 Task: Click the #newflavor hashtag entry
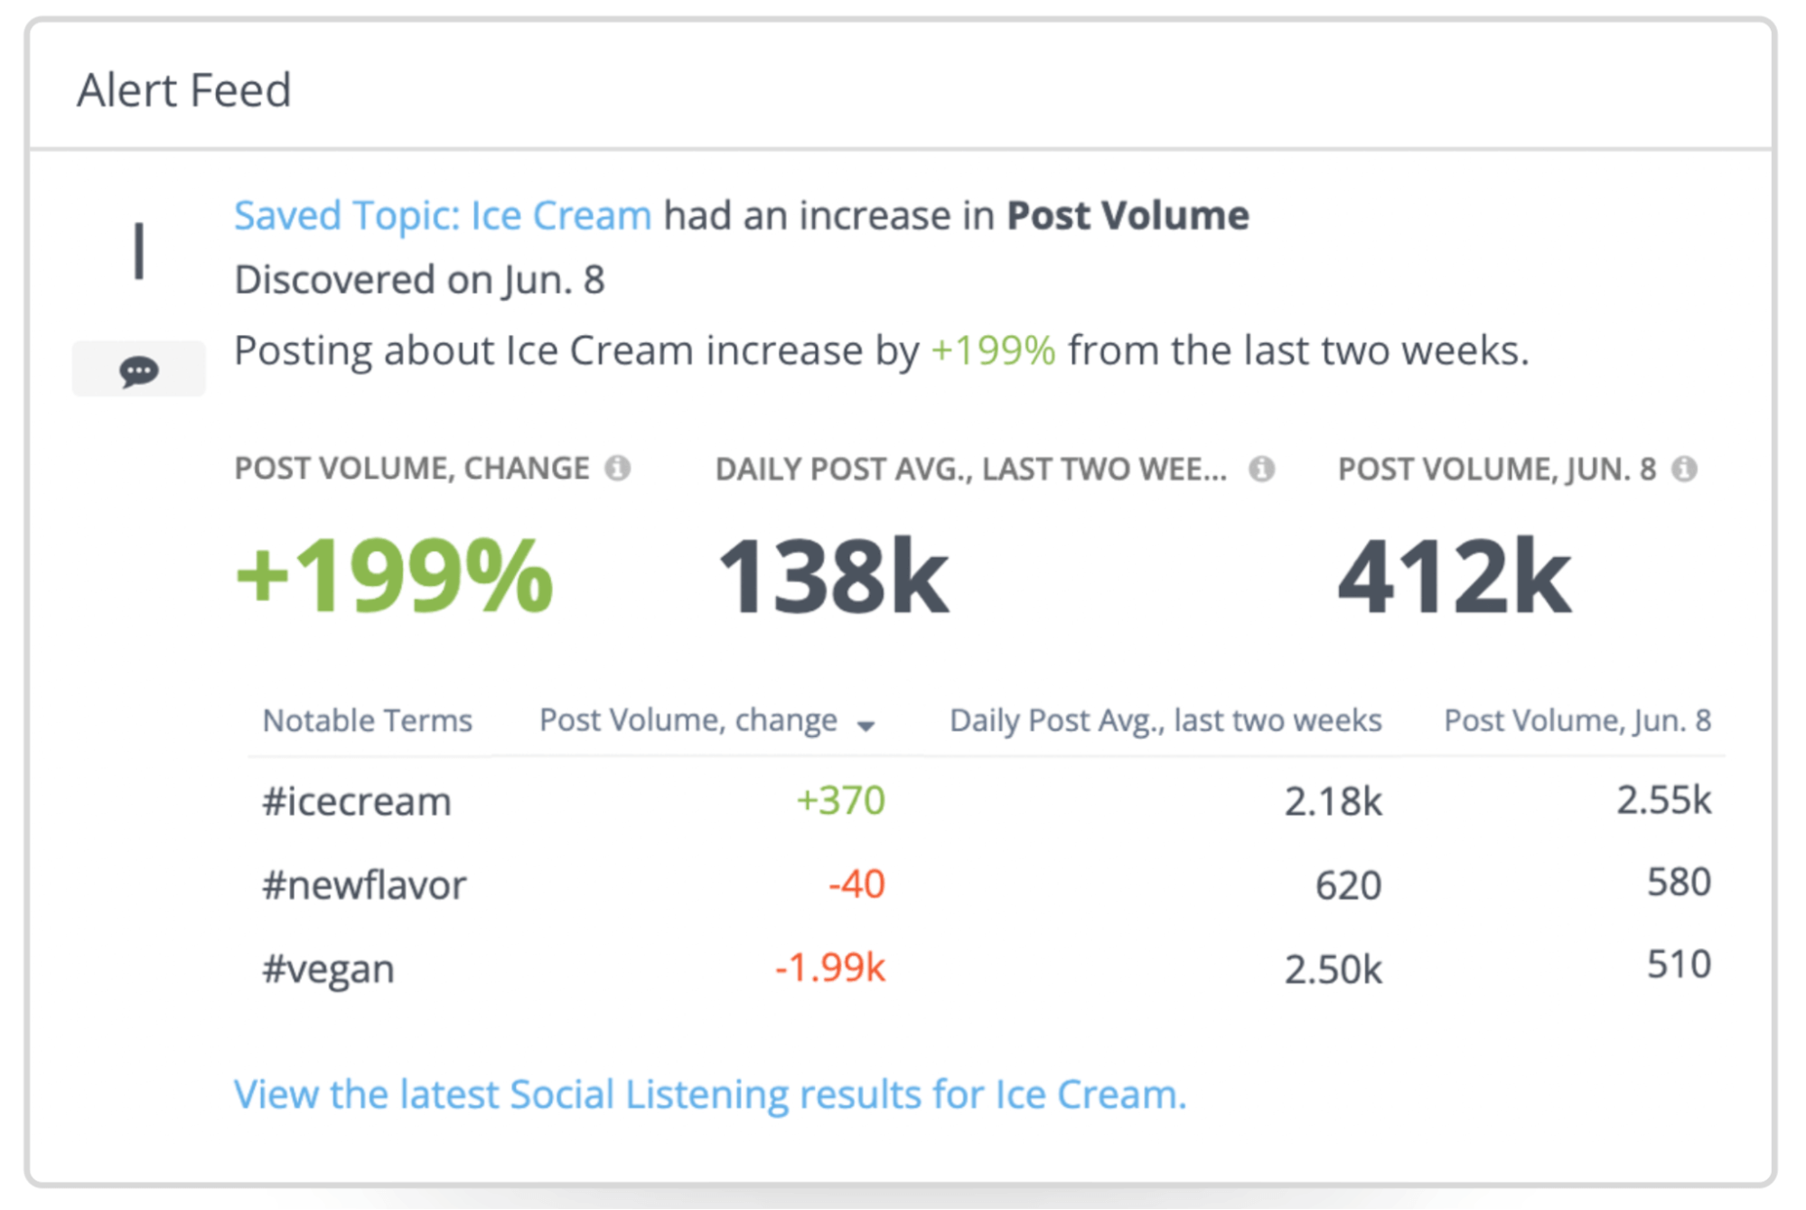(364, 884)
